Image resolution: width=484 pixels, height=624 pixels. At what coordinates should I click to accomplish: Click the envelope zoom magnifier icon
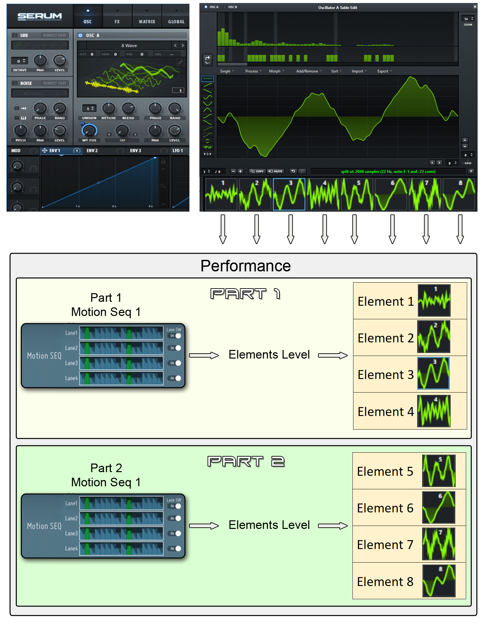click(163, 186)
